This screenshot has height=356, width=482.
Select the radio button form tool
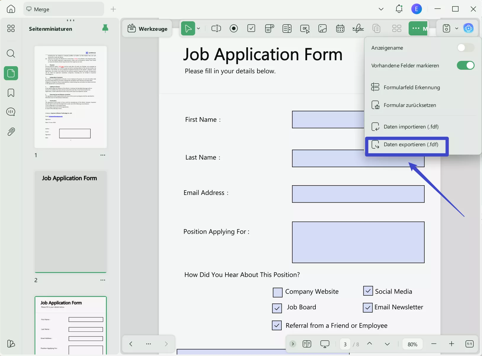coord(234,28)
